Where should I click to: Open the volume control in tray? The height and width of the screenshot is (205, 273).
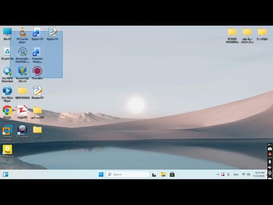coord(248,174)
